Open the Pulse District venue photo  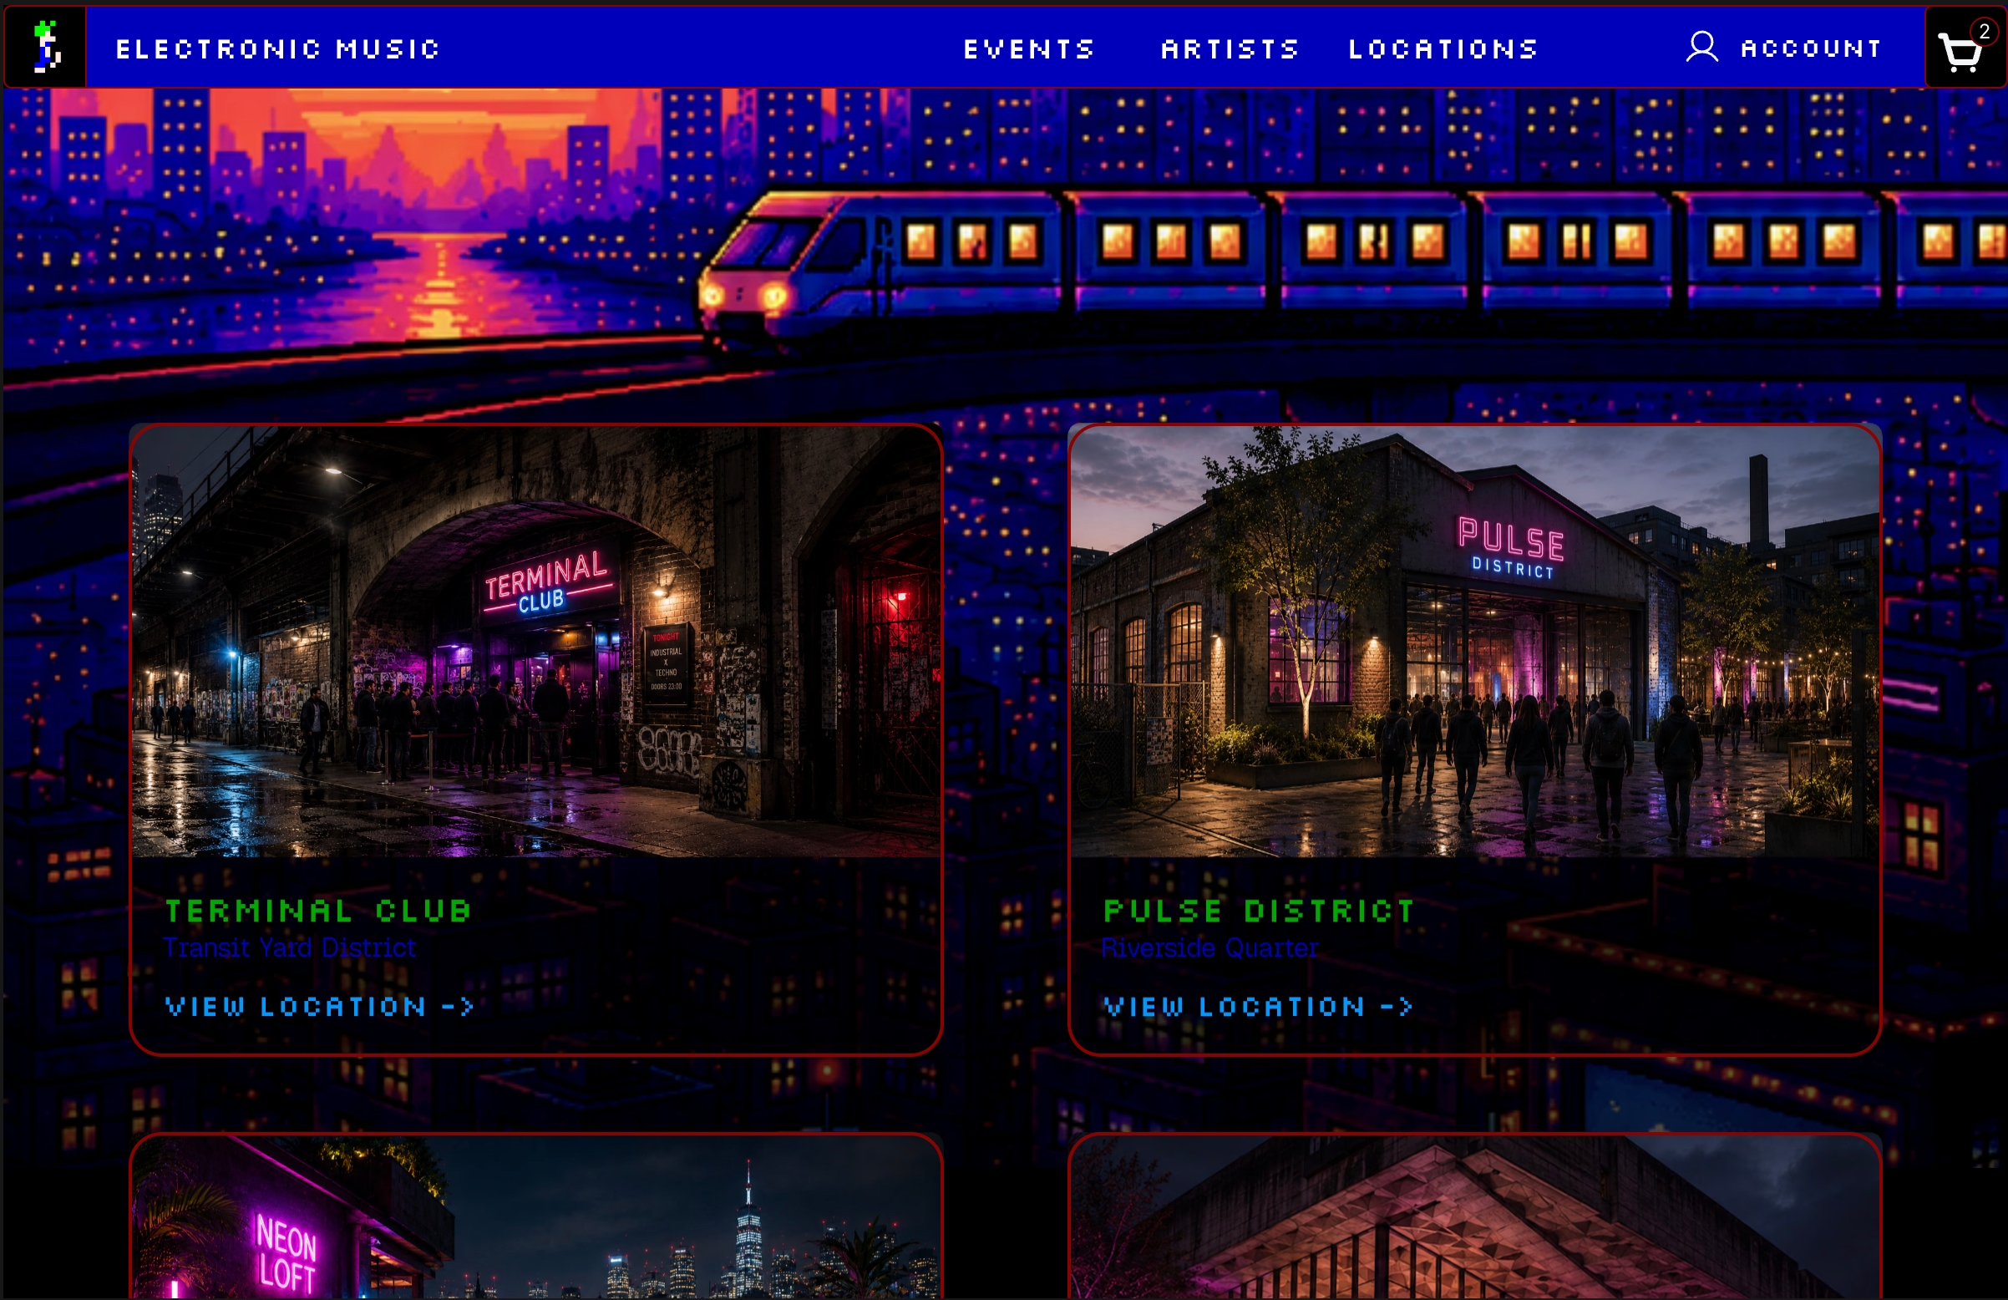pyautogui.click(x=1475, y=642)
